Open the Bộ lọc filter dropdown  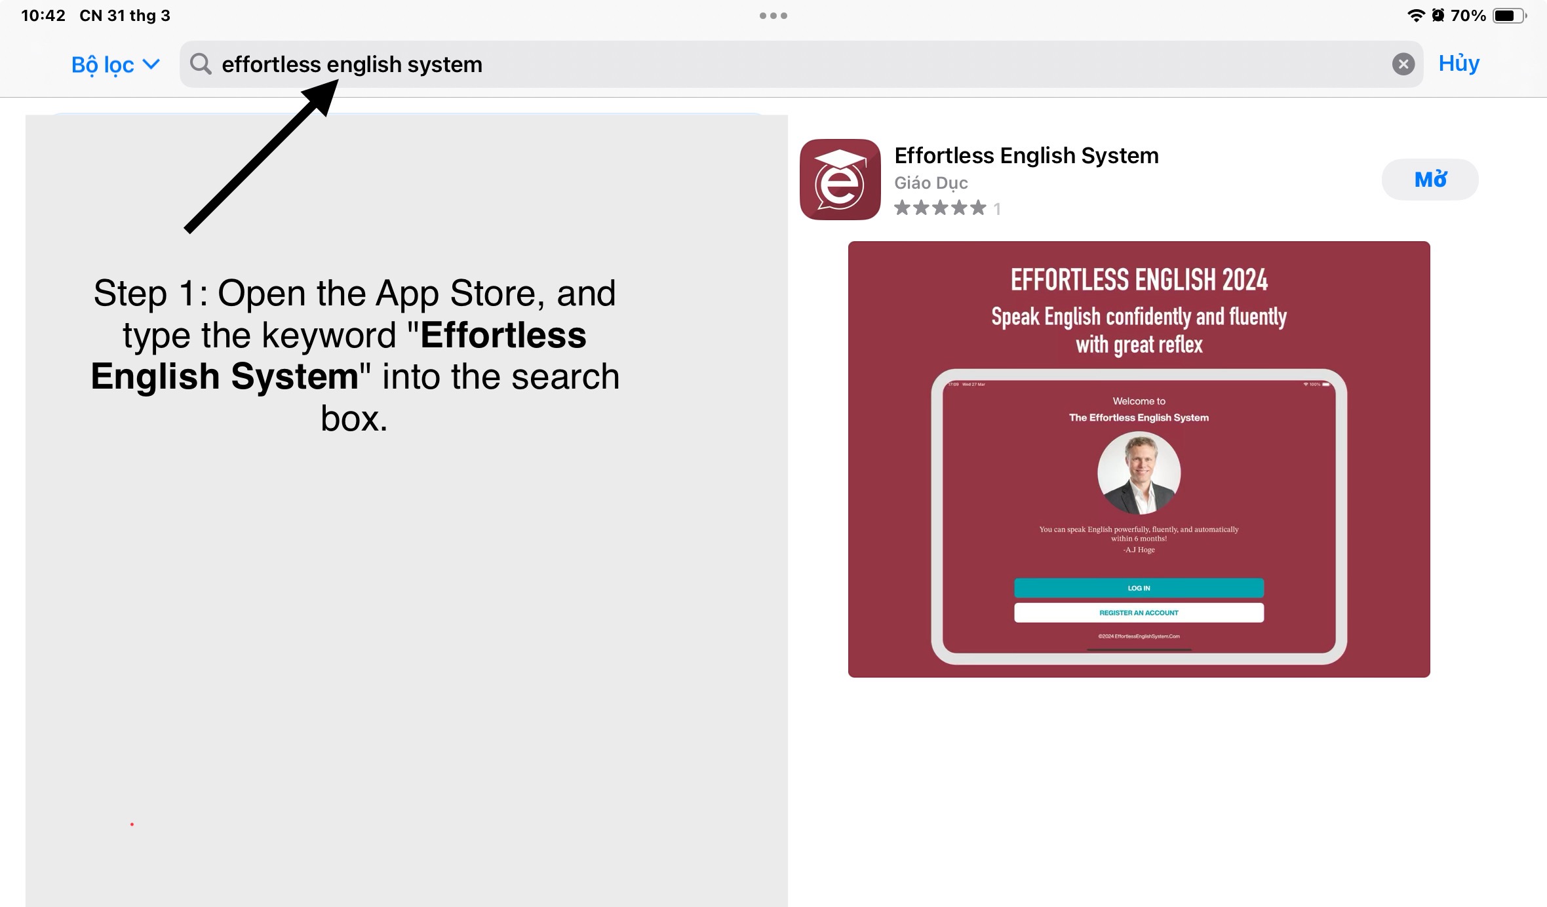115,64
